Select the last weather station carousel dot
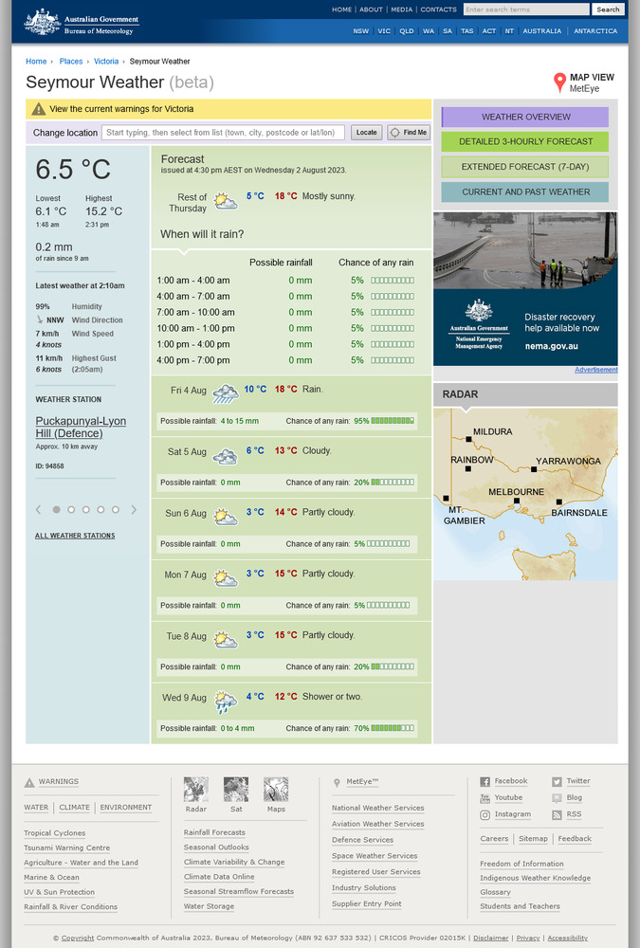Viewport: 640px width, 948px height. click(x=116, y=510)
